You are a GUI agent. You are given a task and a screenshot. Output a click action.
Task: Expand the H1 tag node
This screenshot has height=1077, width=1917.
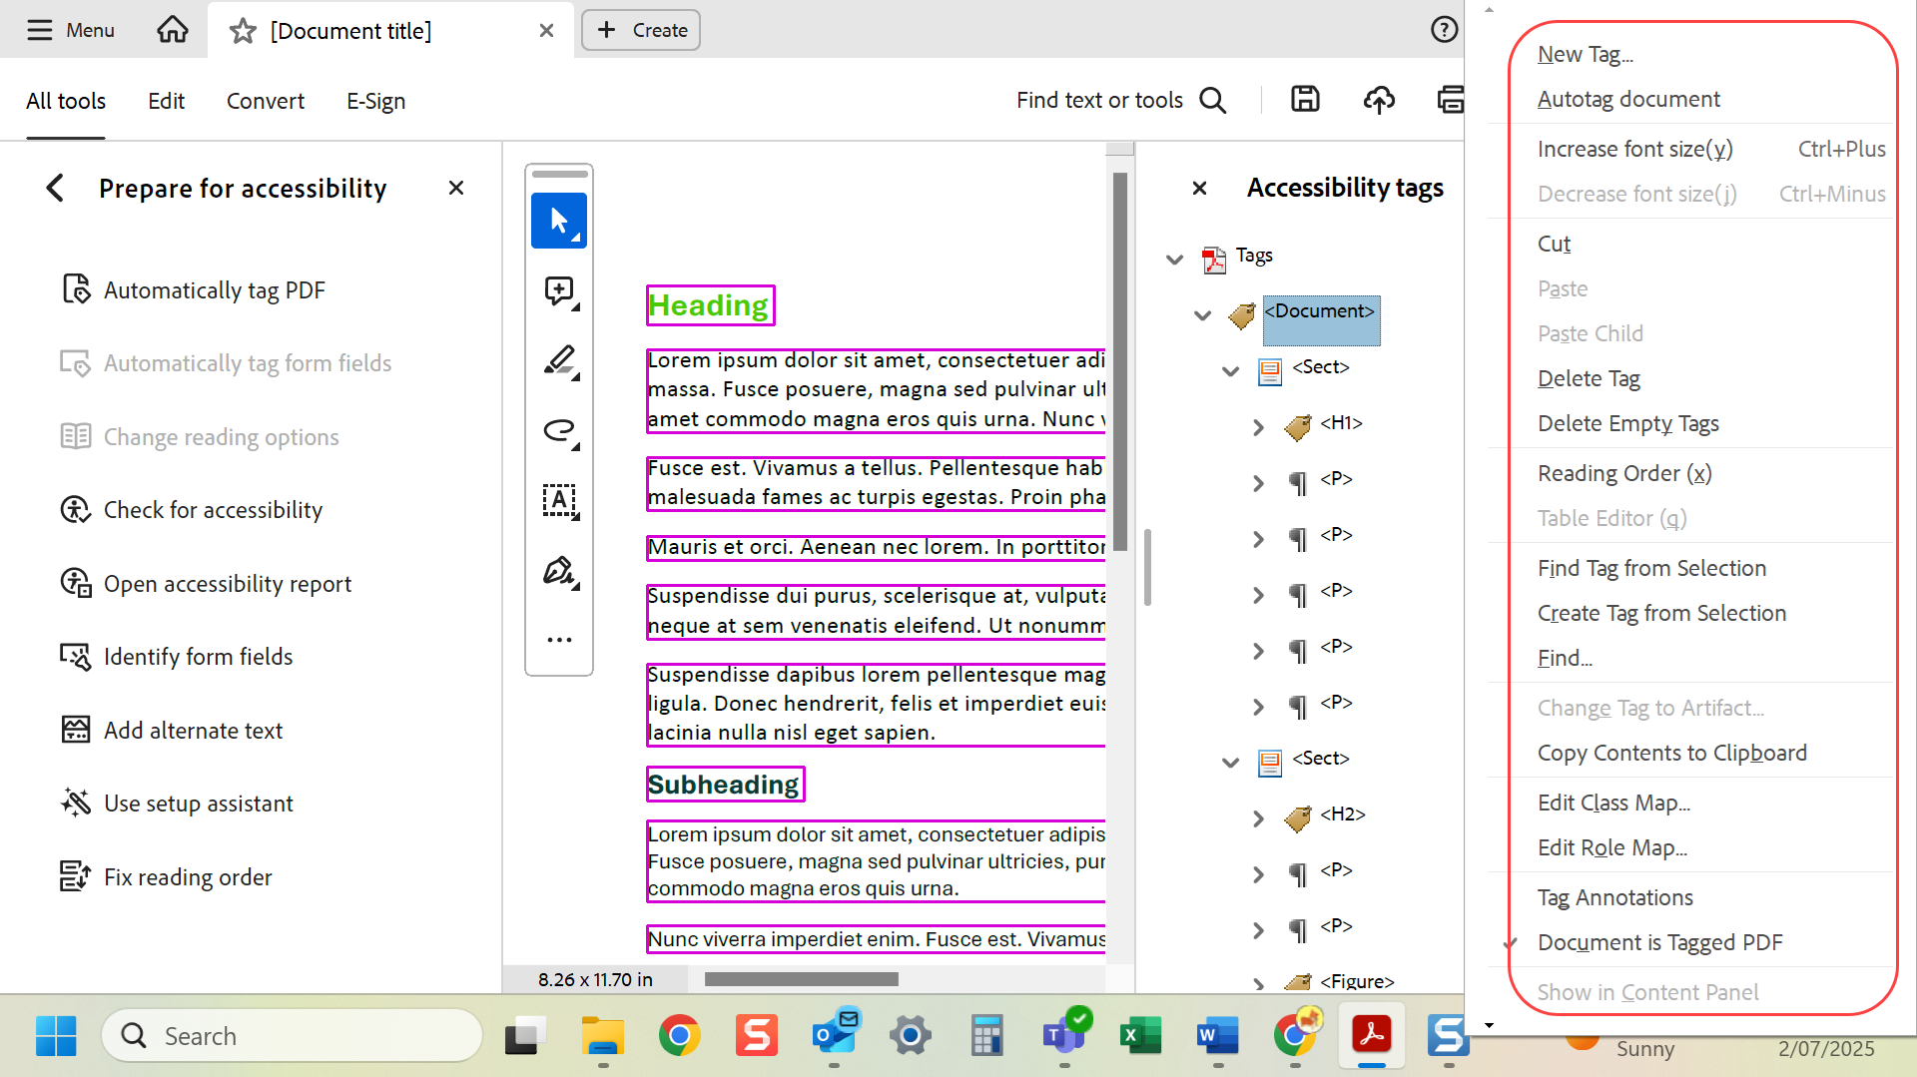[x=1258, y=427]
